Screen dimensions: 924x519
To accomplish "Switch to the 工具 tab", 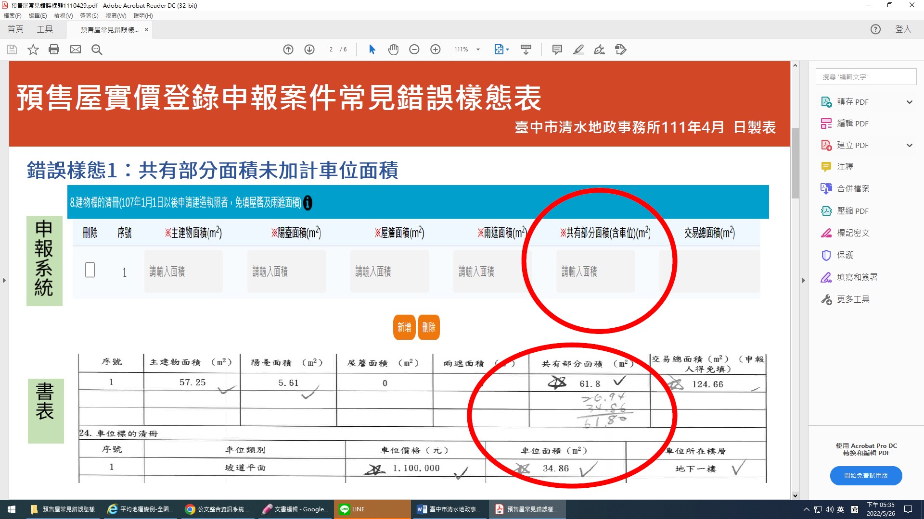I will (45, 29).
